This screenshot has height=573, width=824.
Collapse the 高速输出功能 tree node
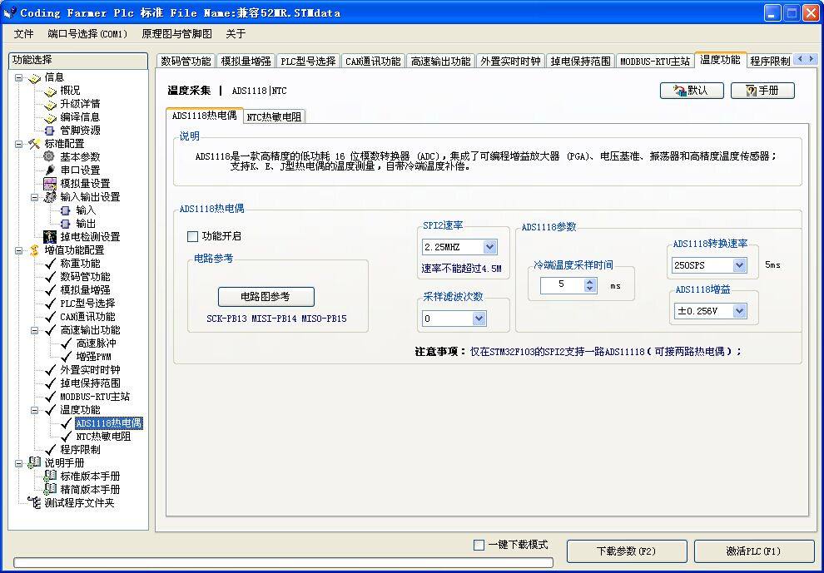point(35,330)
